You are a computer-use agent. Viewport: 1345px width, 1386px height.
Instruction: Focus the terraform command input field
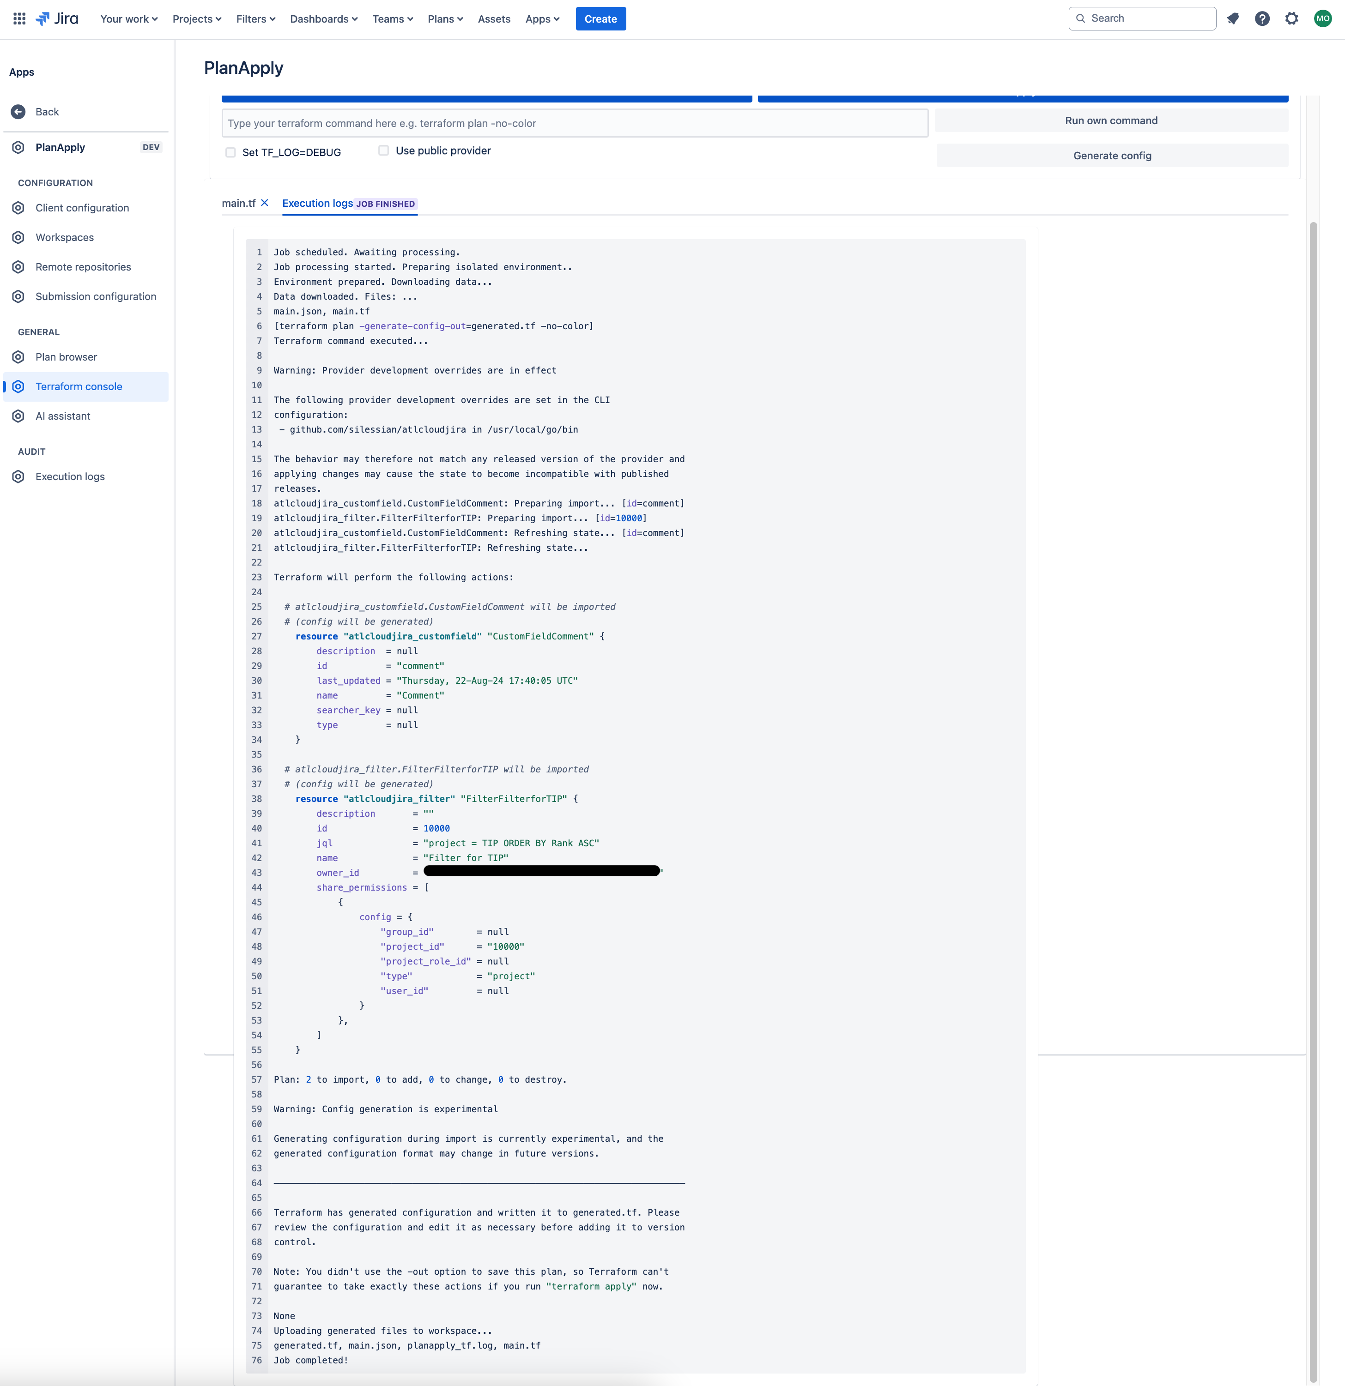tap(574, 124)
